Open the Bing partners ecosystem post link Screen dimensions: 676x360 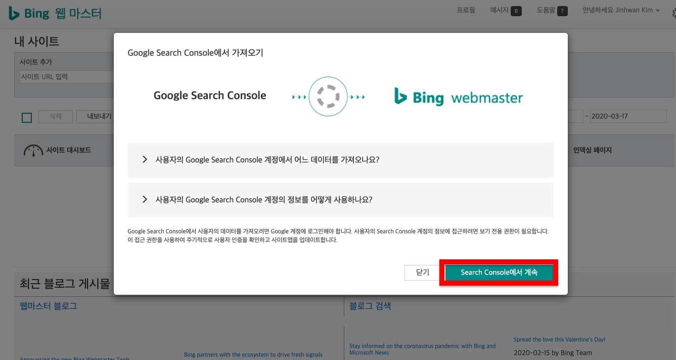253,354
